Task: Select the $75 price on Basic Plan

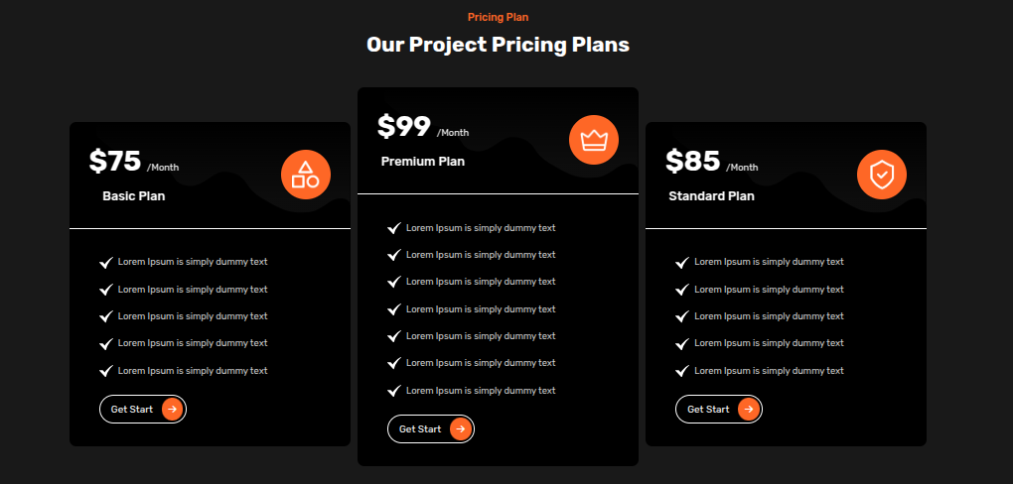Action: (x=115, y=161)
